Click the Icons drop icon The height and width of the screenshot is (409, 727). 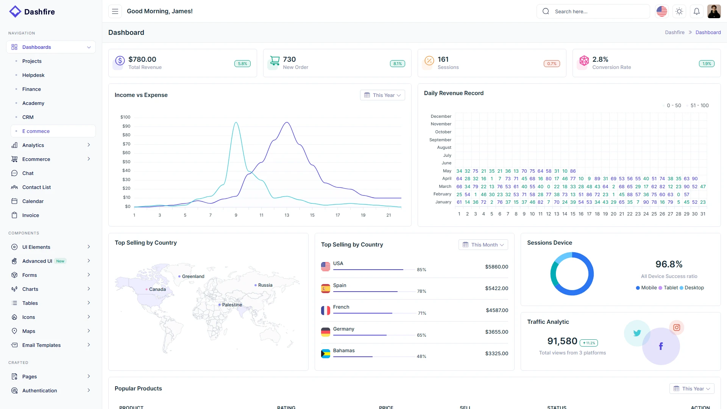click(x=14, y=317)
